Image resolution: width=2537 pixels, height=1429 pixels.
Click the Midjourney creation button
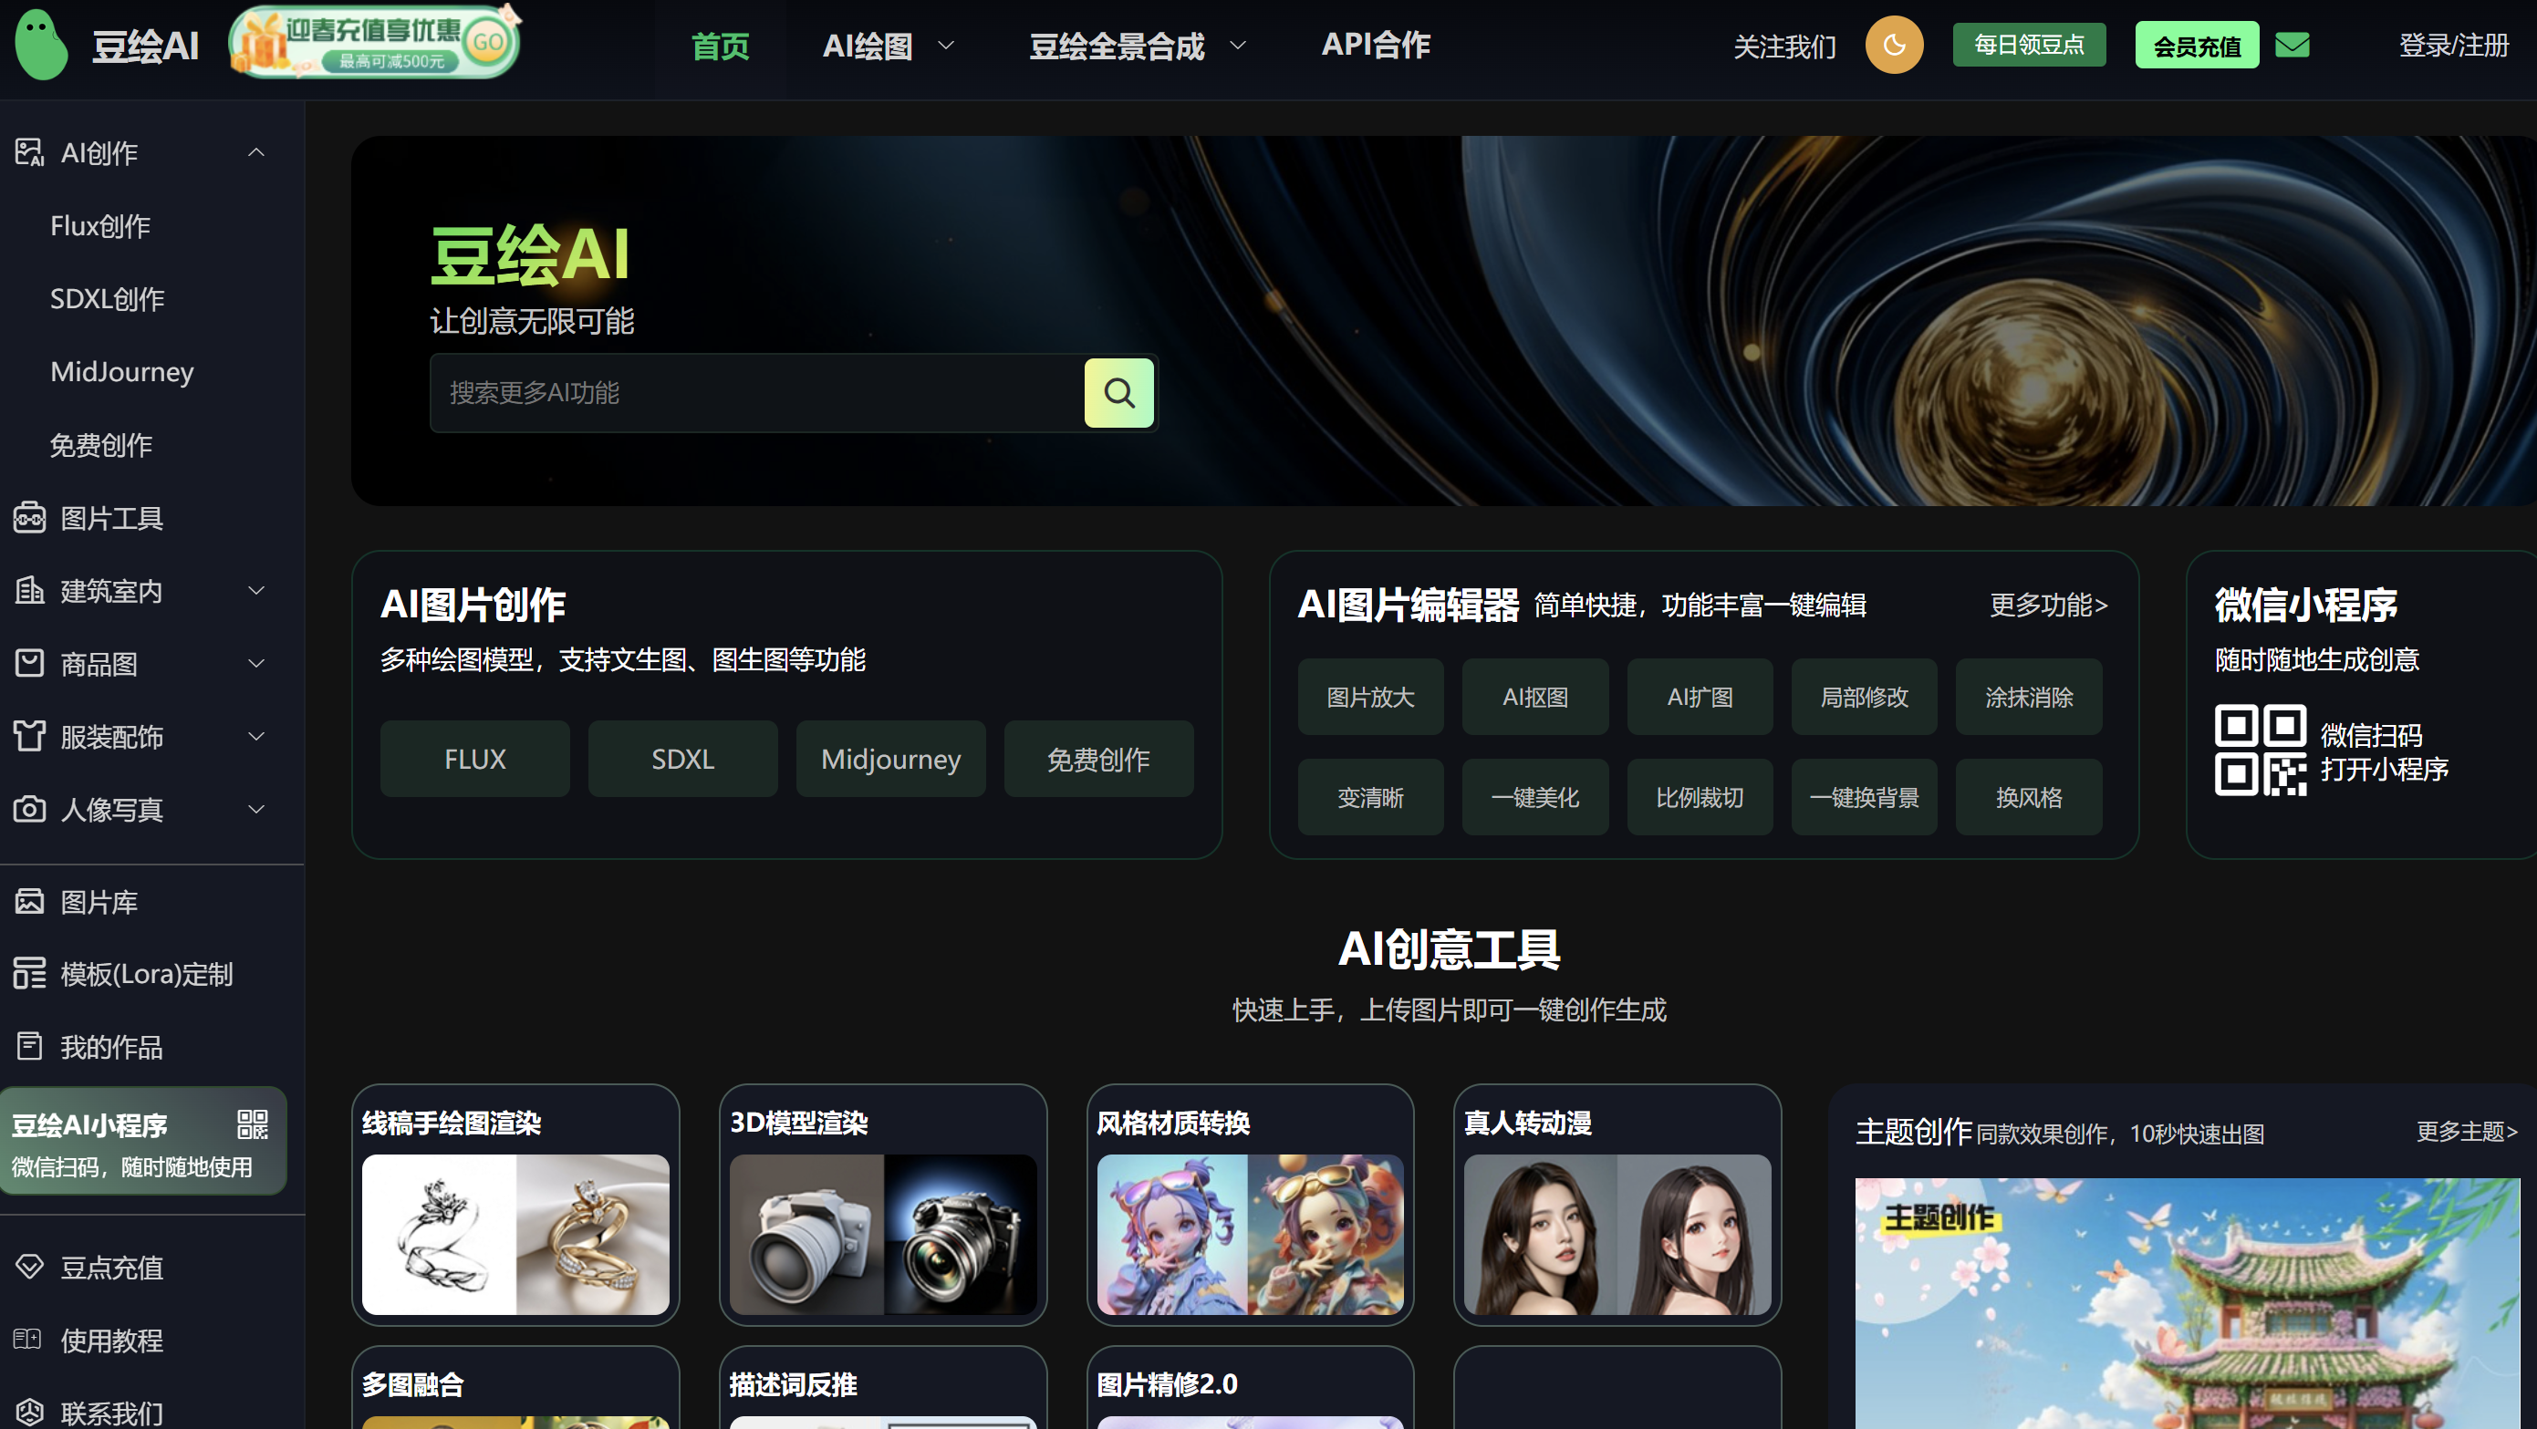(x=890, y=759)
